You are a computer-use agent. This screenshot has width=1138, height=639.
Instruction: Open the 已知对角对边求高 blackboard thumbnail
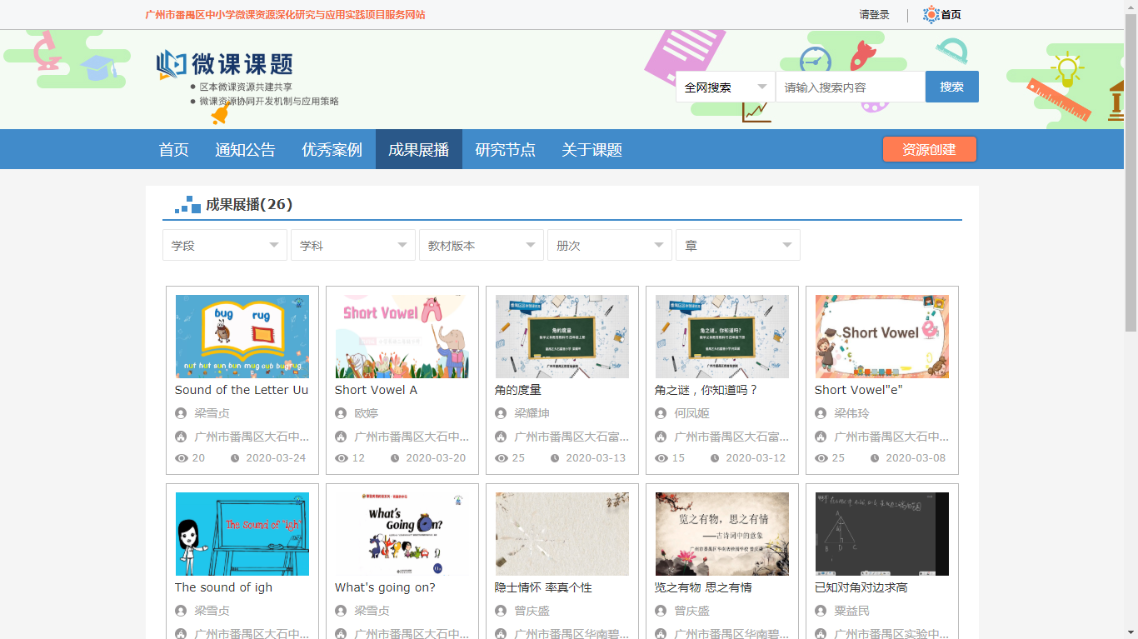[x=882, y=534]
